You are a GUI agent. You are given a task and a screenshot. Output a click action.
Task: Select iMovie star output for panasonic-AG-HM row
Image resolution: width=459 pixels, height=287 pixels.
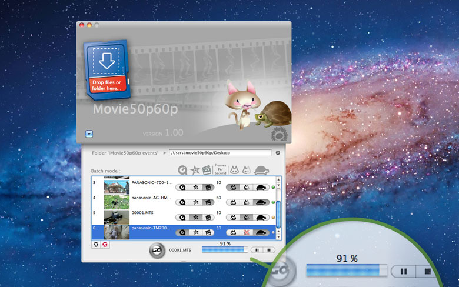click(x=195, y=202)
